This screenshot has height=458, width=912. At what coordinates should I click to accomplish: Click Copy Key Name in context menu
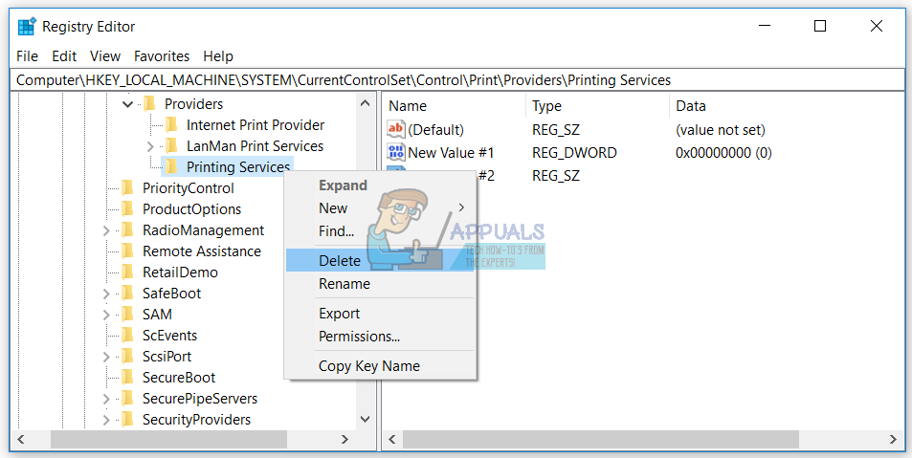[368, 366]
